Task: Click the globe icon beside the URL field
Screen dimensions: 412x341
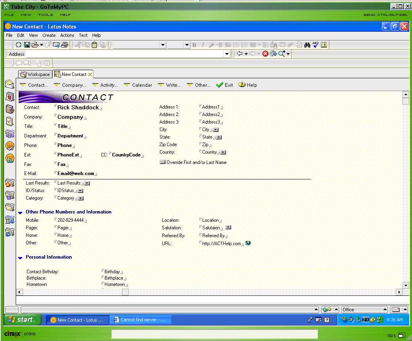Action: coord(248,243)
